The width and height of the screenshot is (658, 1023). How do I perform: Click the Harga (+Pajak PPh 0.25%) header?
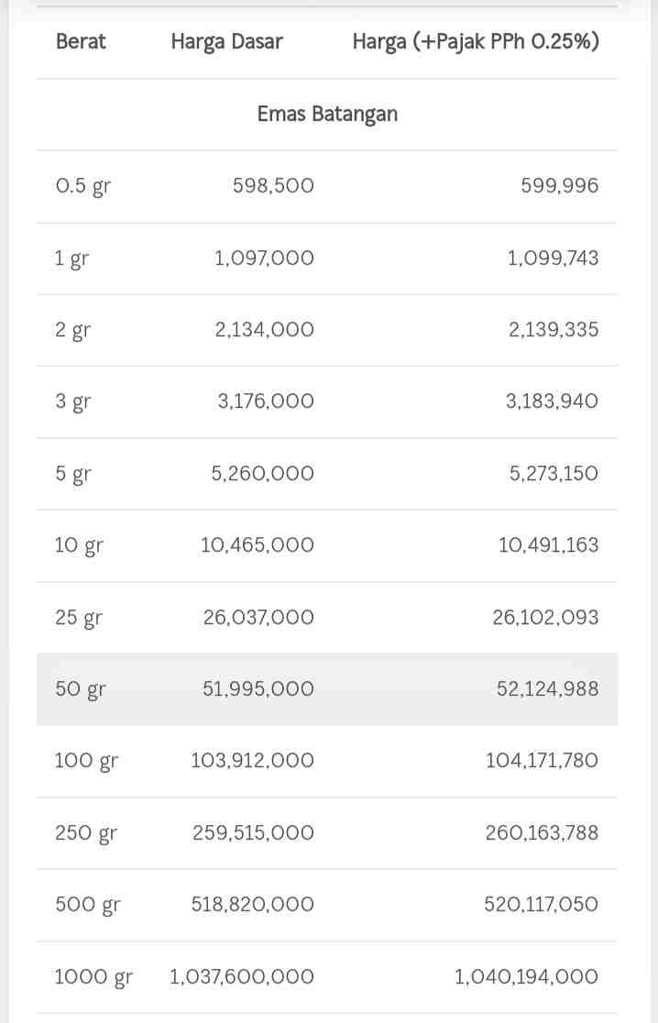(476, 42)
